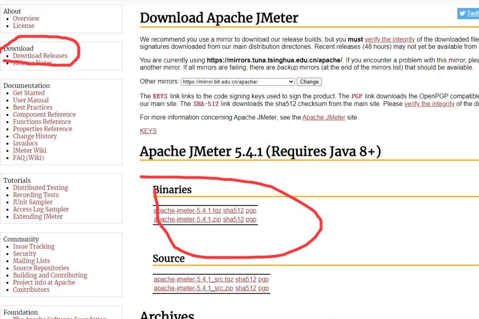
Task: Click the Change mirror button
Action: coord(309,82)
